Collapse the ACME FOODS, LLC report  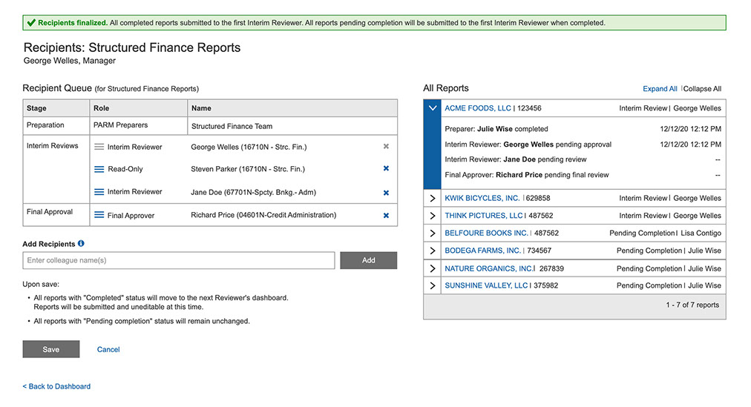click(x=432, y=108)
